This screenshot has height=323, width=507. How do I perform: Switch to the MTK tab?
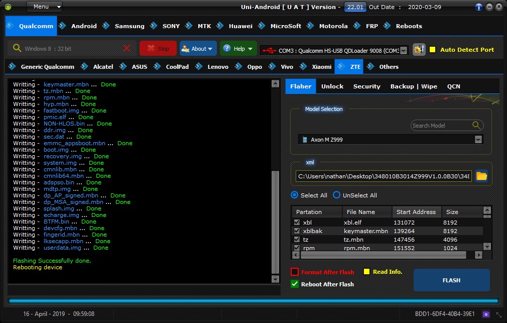click(204, 26)
